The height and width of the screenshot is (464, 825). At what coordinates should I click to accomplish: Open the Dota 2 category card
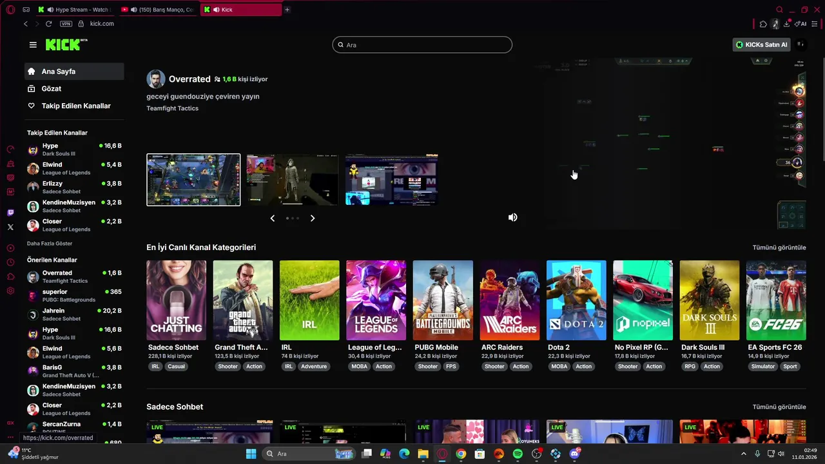576,300
